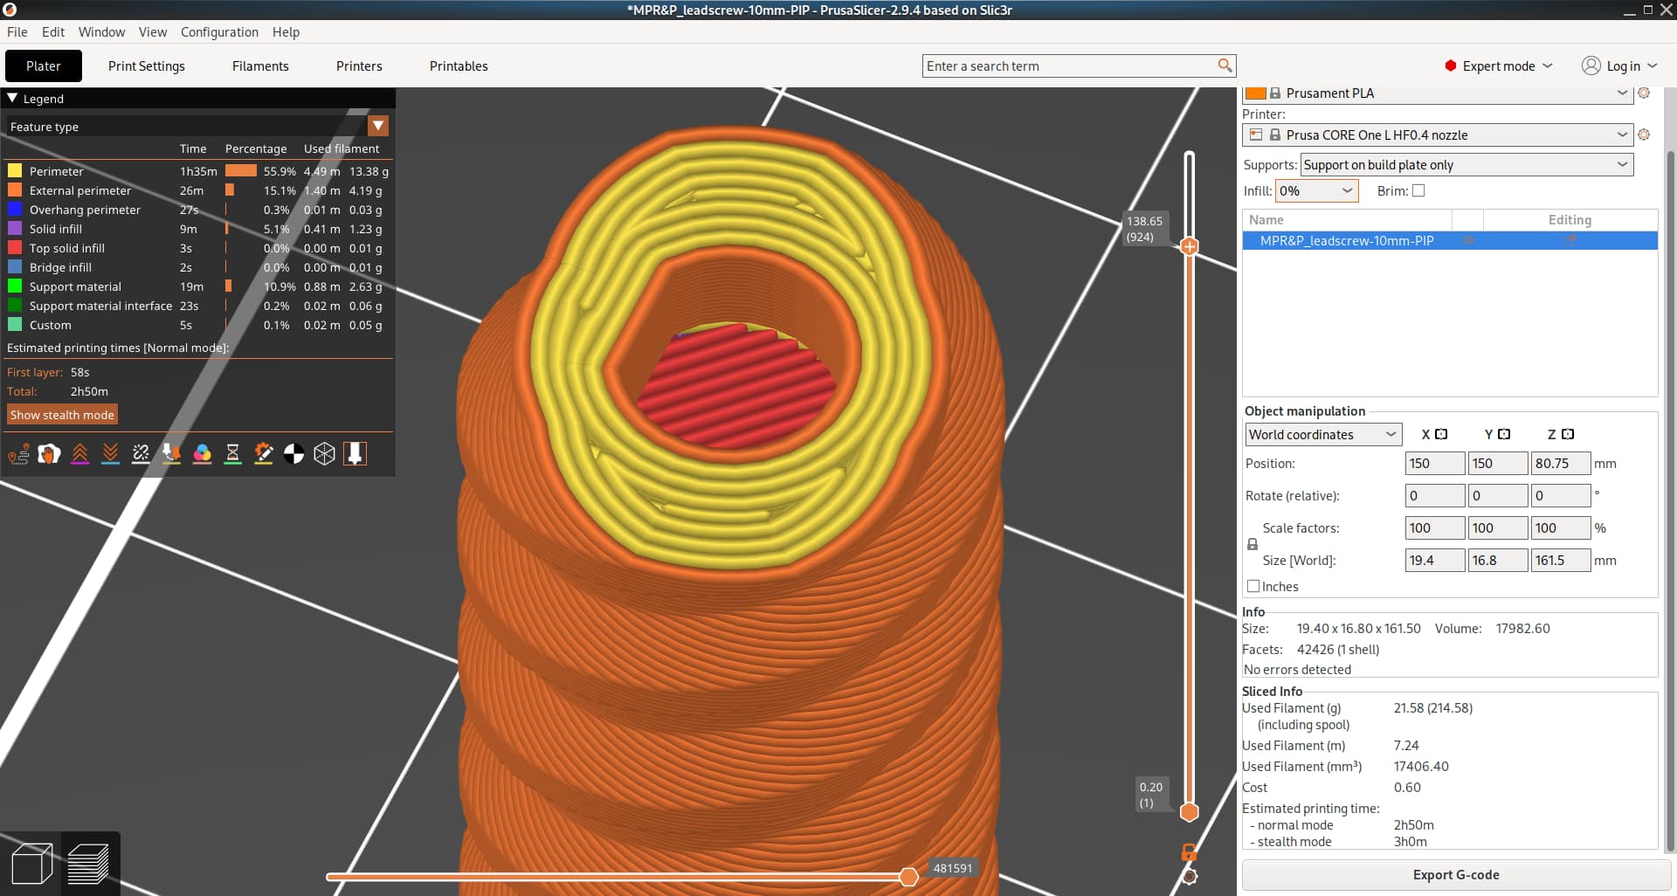Toggle travel moves visibility icon in legend

pos(18,454)
